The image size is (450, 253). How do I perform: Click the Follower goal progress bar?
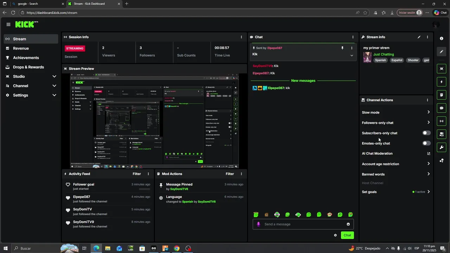(144, 189)
